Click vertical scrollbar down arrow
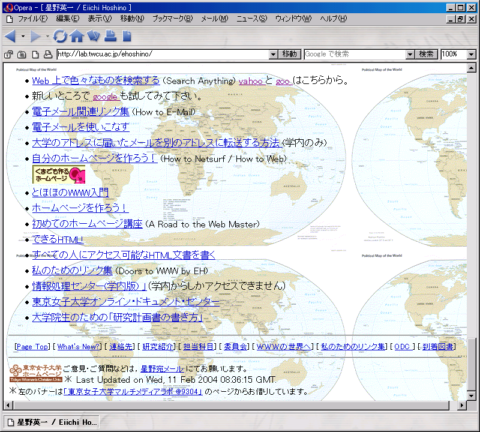 (x=472, y=396)
